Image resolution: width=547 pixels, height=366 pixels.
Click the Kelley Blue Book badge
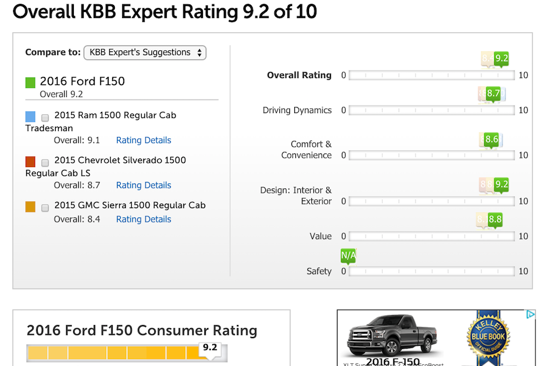[488, 337]
